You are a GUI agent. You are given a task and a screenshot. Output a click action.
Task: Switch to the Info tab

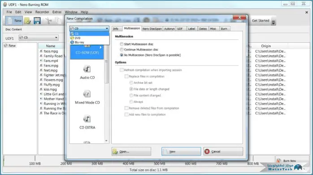[x=117, y=29]
